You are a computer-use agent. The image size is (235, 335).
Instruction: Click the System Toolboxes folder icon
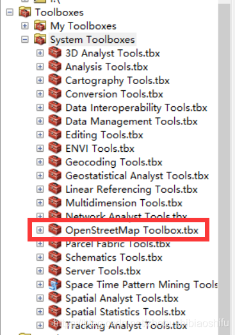(40, 39)
